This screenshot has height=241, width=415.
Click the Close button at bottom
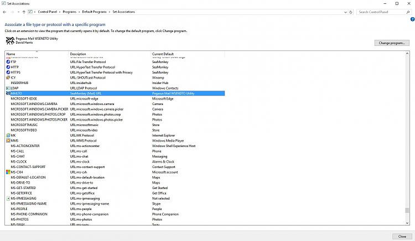pos(402,237)
